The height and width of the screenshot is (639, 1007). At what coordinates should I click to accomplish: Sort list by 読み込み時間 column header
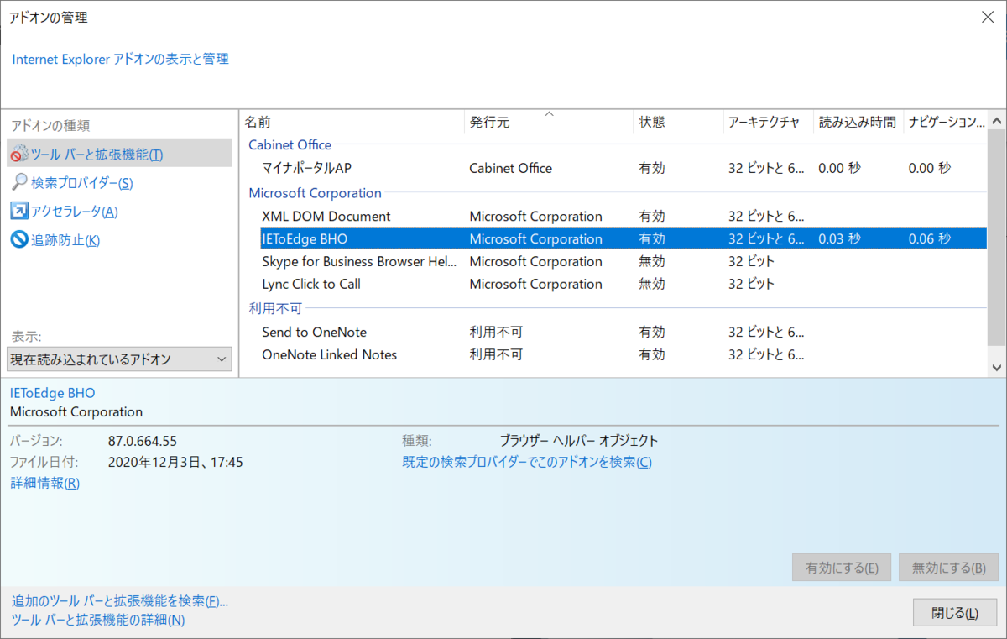click(x=858, y=122)
